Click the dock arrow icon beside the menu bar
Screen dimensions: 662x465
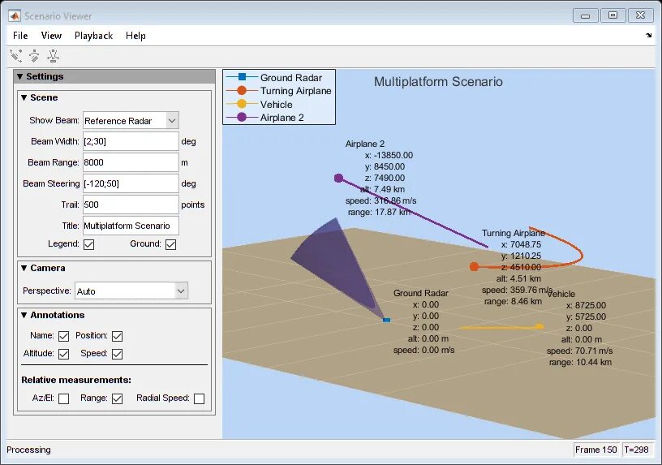click(x=648, y=36)
